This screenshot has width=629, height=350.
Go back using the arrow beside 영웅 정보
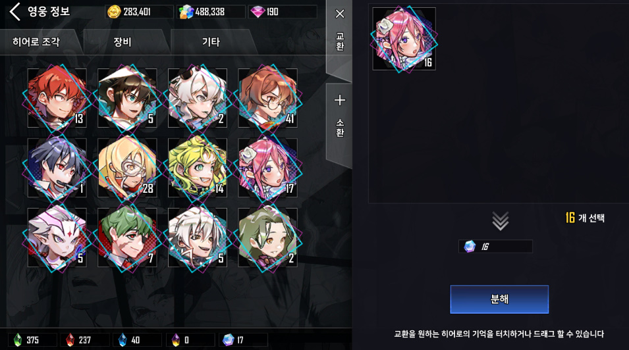[15, 12]
